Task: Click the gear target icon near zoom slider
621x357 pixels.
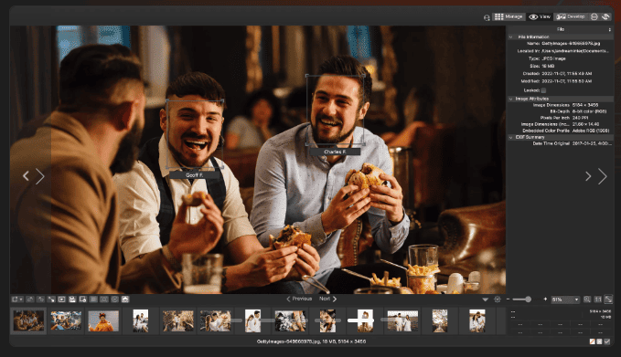Action: pos(498,299)
